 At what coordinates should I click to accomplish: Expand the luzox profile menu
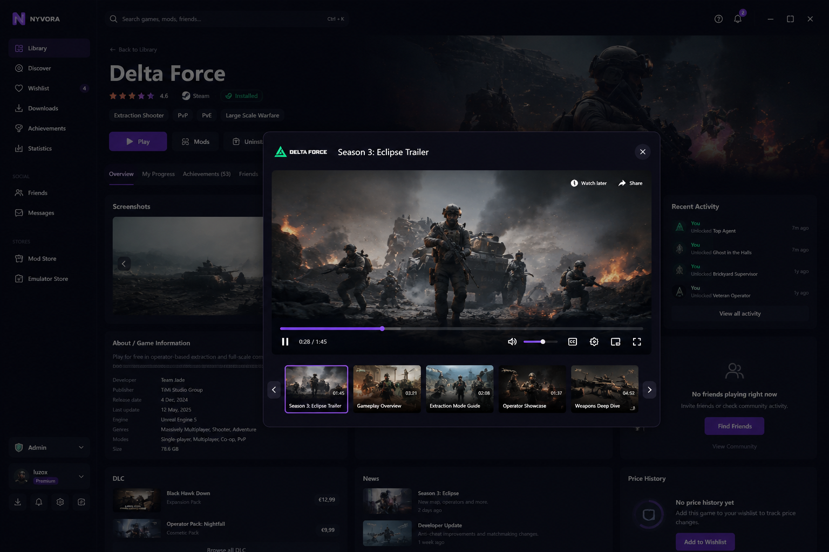tap(49, 477)
